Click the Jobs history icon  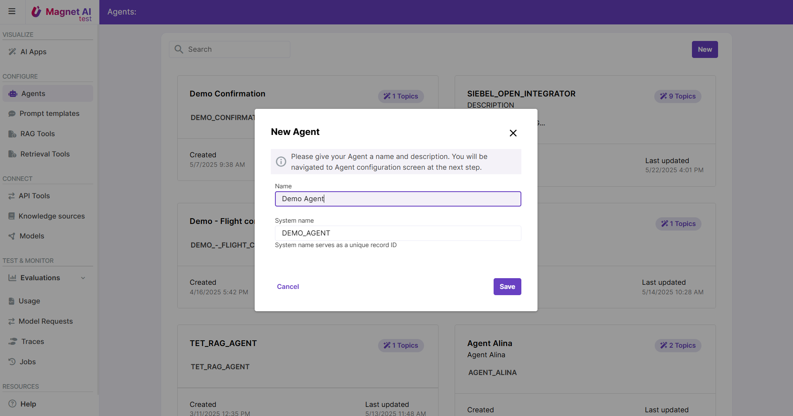coord(12,362)
